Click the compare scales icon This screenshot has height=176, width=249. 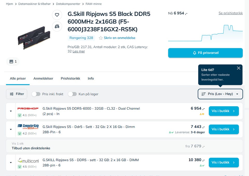coord(57,26)
